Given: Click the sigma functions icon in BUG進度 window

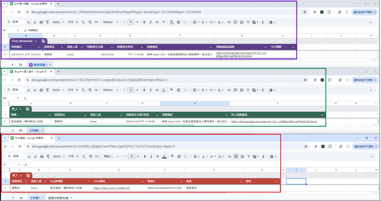Looking at the screenshot, I should (x=263, y=157).
